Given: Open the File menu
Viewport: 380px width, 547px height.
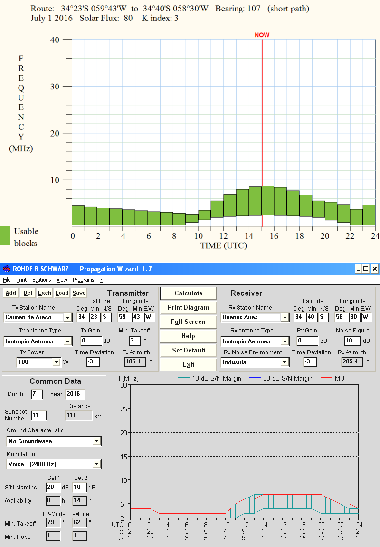Looking at the screenshot, I should [7, 280].
